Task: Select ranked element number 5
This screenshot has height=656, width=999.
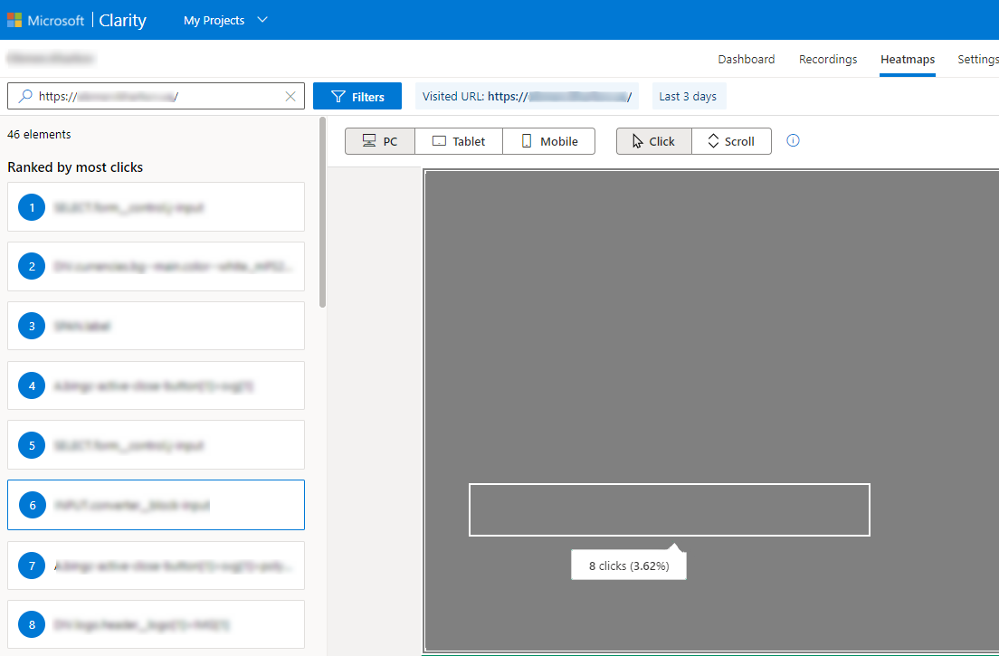Action: (x=156, y=445)
